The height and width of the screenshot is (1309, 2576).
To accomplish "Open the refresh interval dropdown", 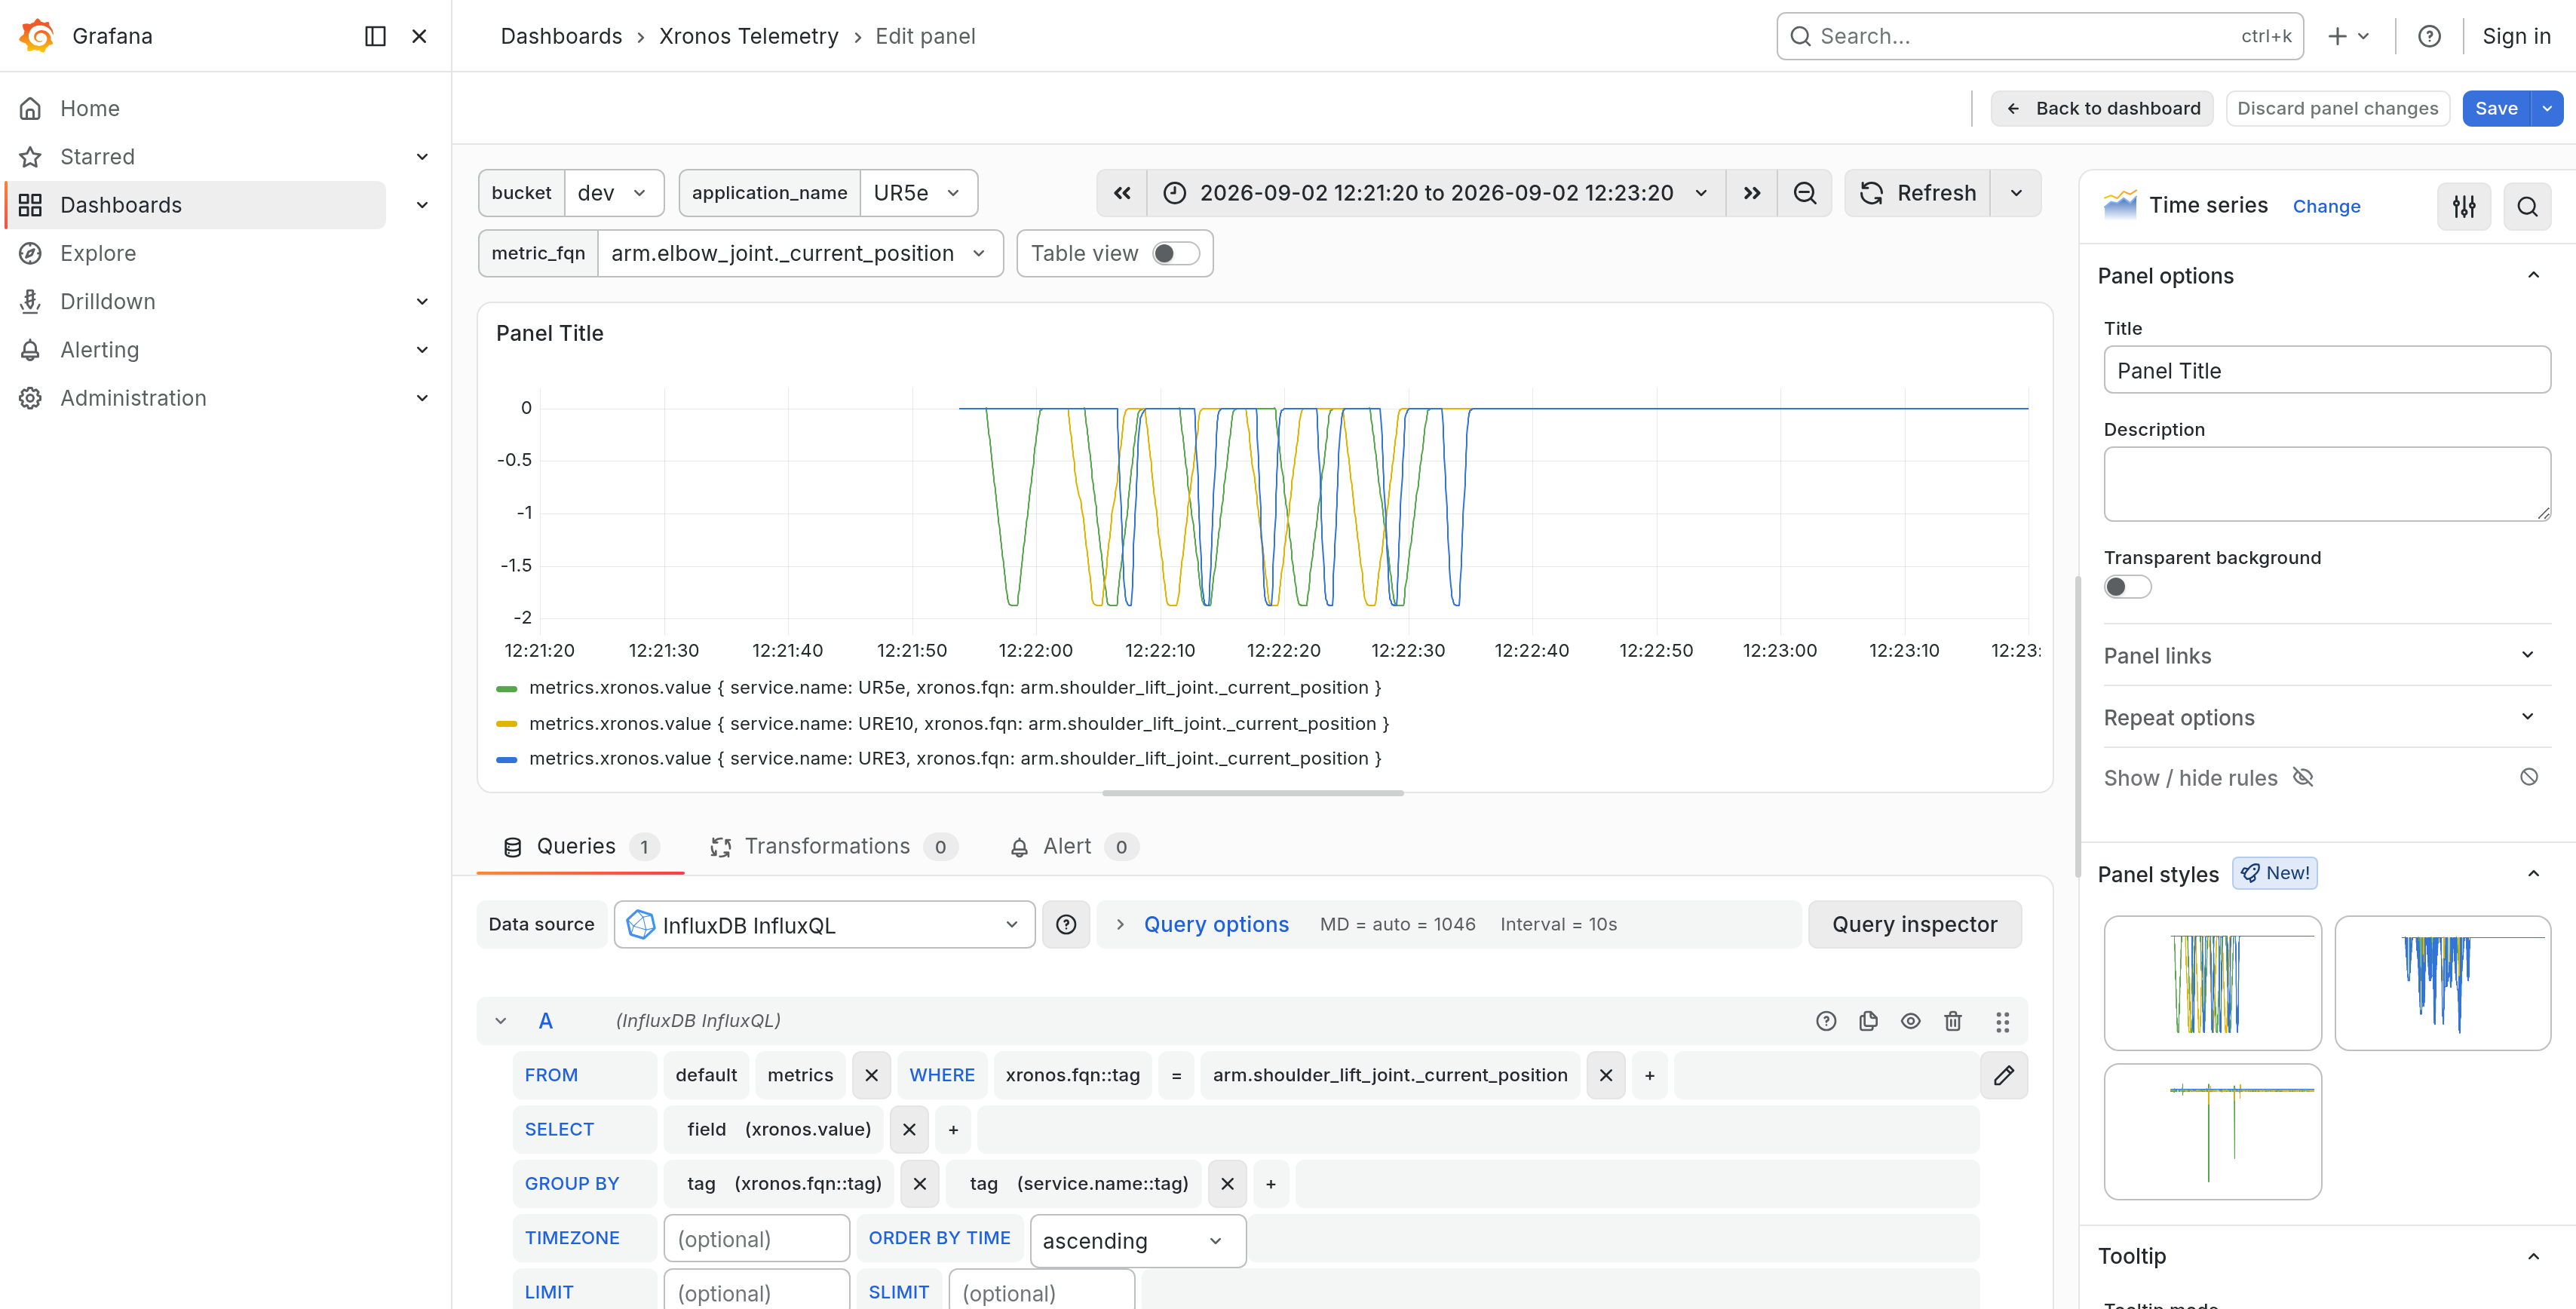I will click(2016, 193).
